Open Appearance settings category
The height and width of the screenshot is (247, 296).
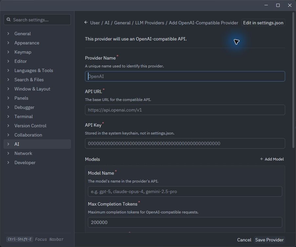point(37,43)
